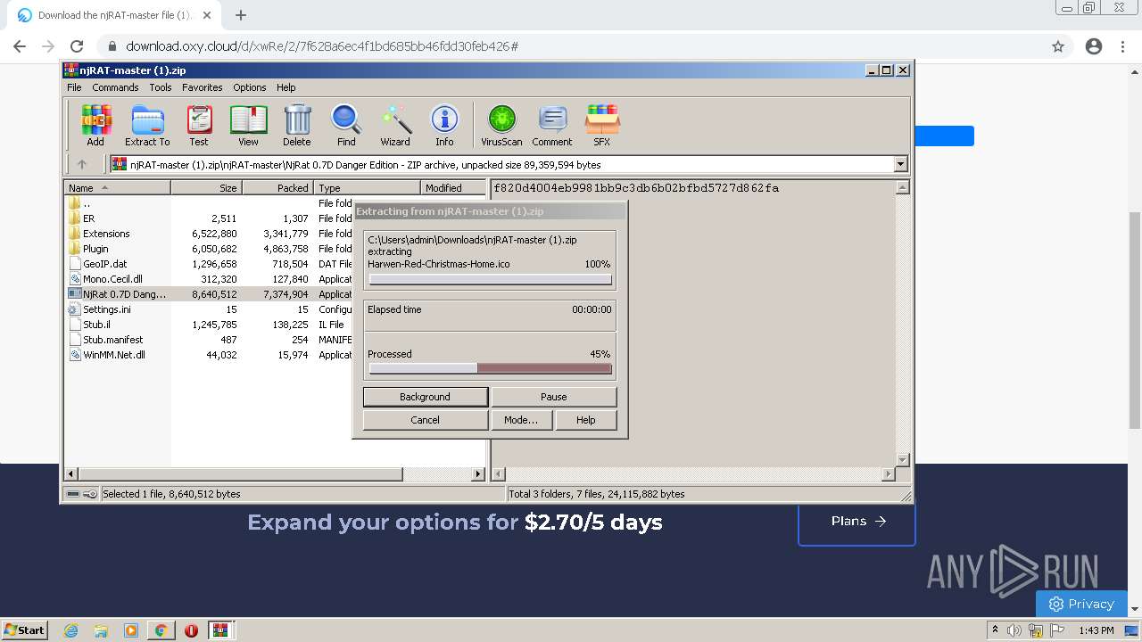Click the parent folder '..' entry
The width and height of the screenshot is (1142, 642).
tap(86, 203)
